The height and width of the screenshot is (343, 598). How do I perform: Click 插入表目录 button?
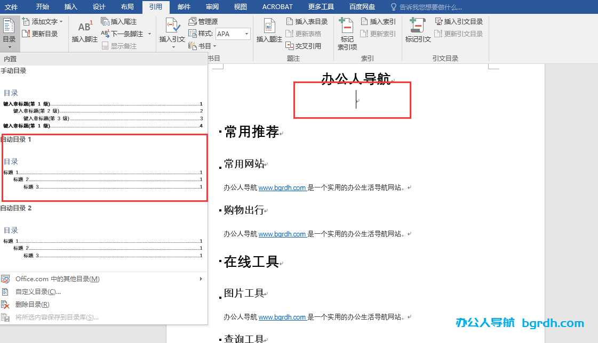tap(307, 22)
